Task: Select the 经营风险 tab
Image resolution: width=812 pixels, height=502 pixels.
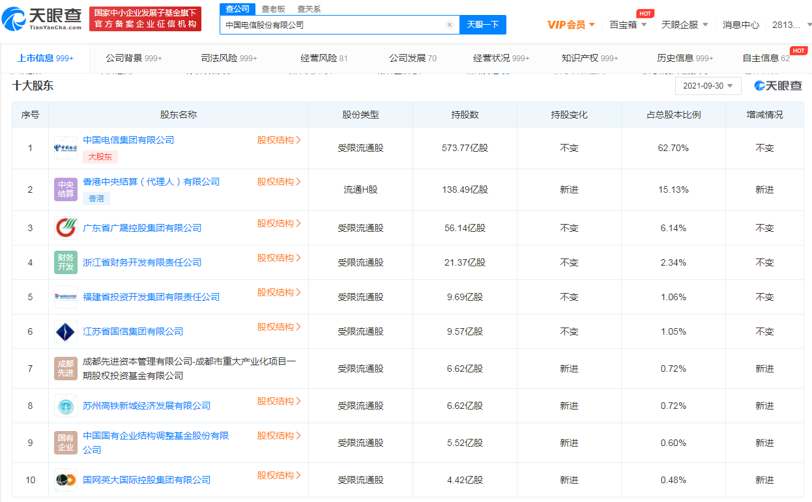Action: point(324,58)
